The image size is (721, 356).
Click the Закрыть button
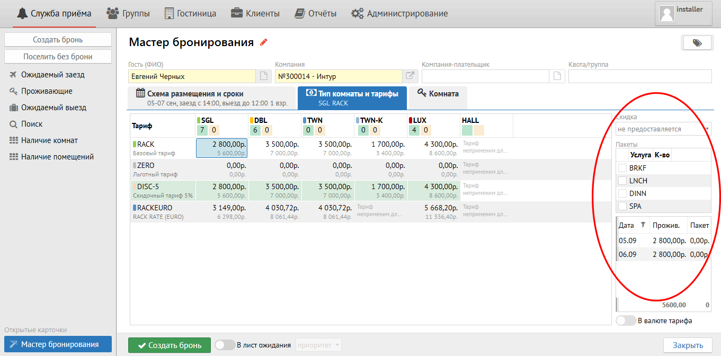pyautogui.click(x=688, y=345)
